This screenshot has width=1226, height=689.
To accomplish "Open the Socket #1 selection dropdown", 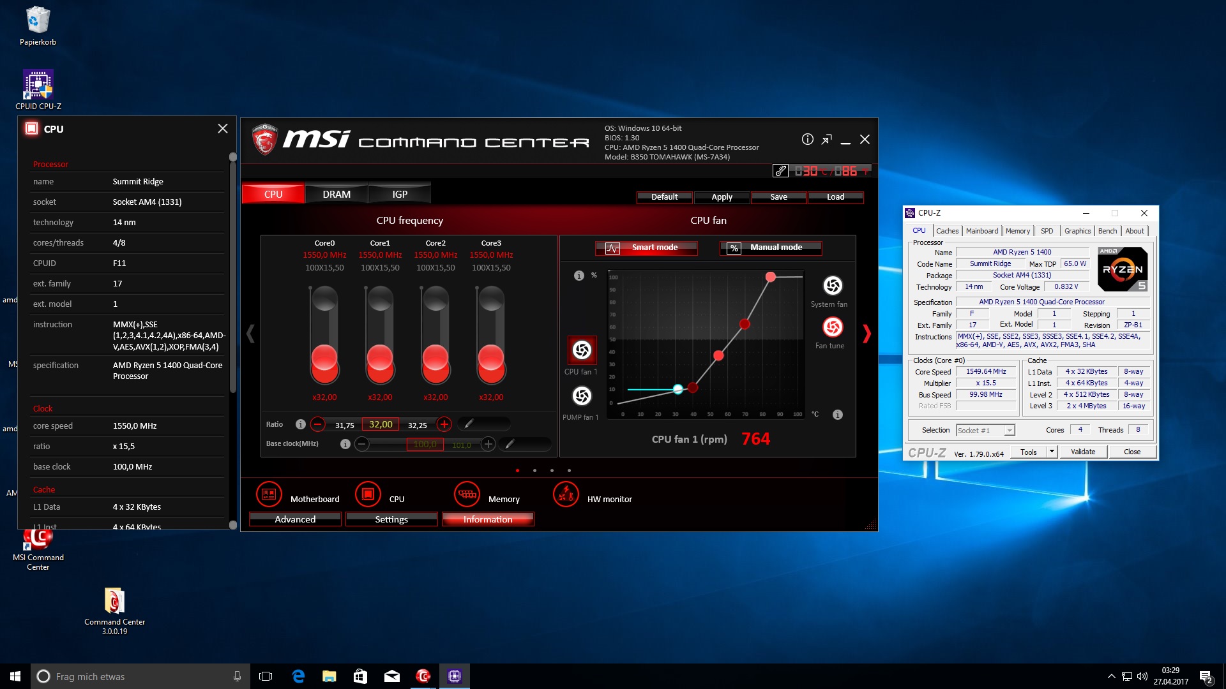I will [1009, 431].
